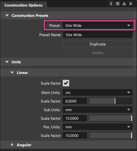Click the Sub Units scale factor slider
The image size is (137, 151).
coord(111,118)
